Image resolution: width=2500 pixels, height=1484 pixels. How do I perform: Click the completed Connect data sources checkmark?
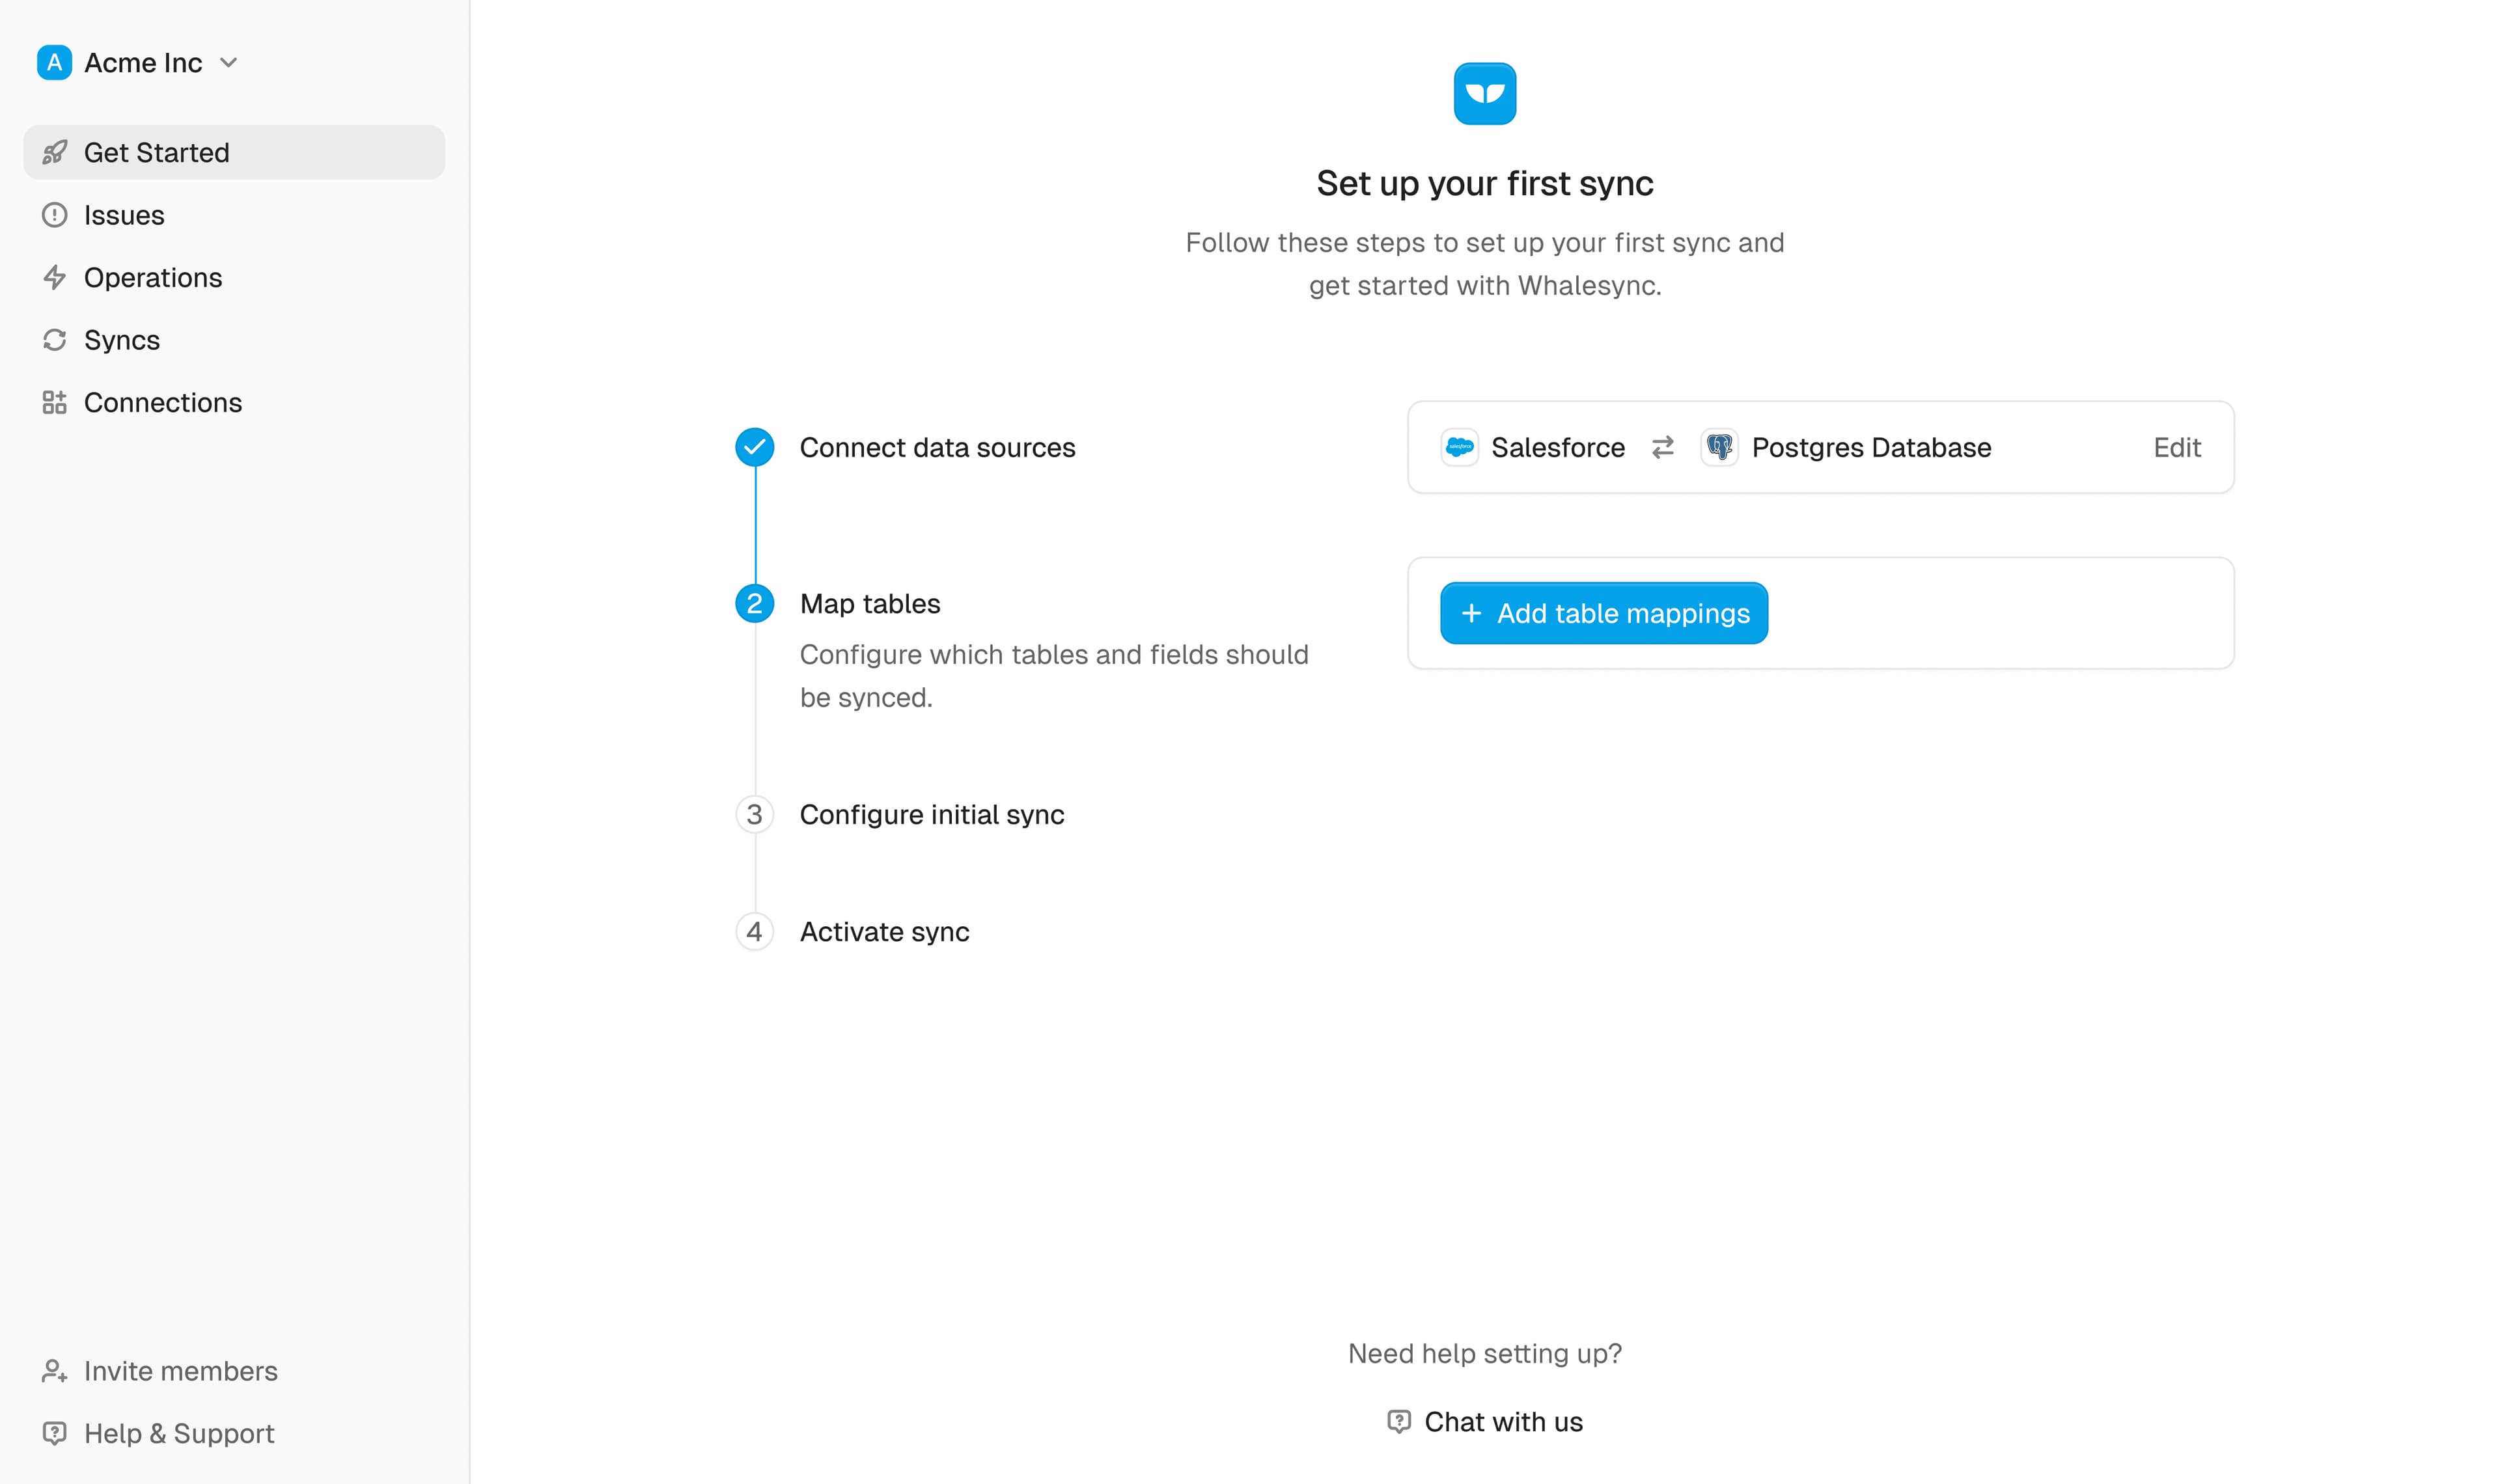coord(754,447)
